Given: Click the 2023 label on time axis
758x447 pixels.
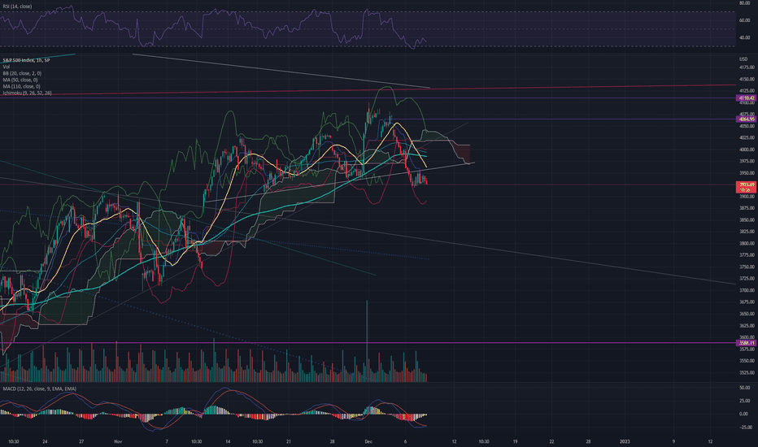Looking at the screenshot, I should tap(625, 441).
